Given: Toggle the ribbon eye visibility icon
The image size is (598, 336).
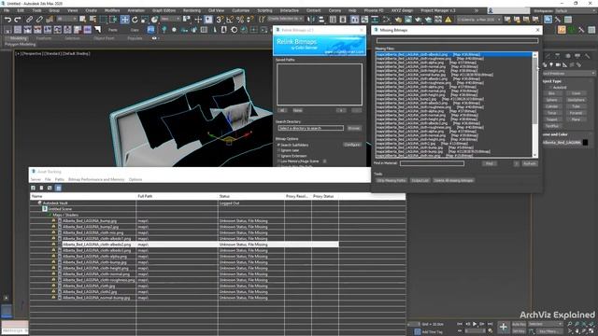Looking at the screenshot, I should (x=154, y=38).
